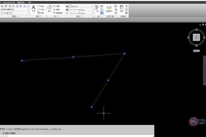The width and height of the screenshot is (206, 137).
Task: Click the Paste (粘贴) icon
Action: (x=122, y=8)
